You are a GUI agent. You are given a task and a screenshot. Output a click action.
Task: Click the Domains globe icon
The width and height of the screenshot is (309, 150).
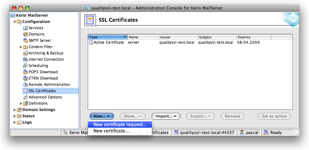coord(26,34)
